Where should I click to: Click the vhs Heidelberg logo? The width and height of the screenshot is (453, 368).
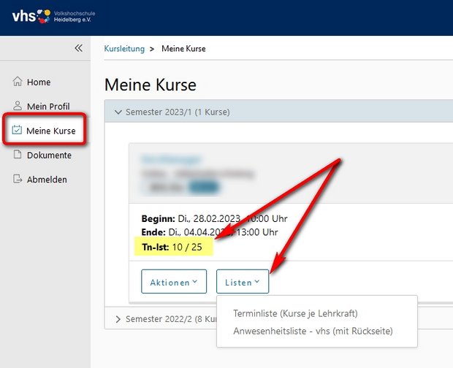click(x=53, y=15)
